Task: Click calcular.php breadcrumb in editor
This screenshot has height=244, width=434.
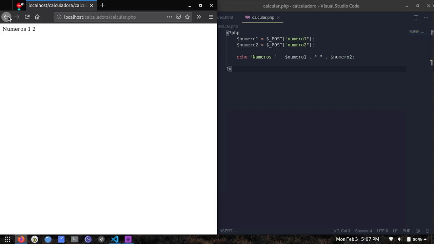Action: coord(228,26)
